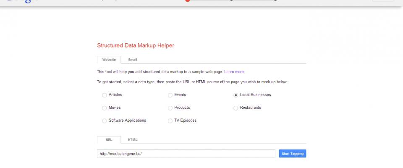Select Local Businesses radio option

pos(236,95)
